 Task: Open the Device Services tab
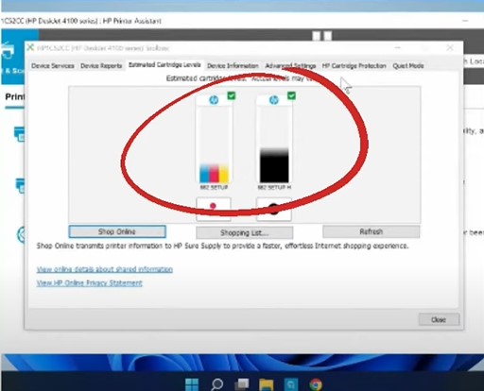(x=53, y=66)
